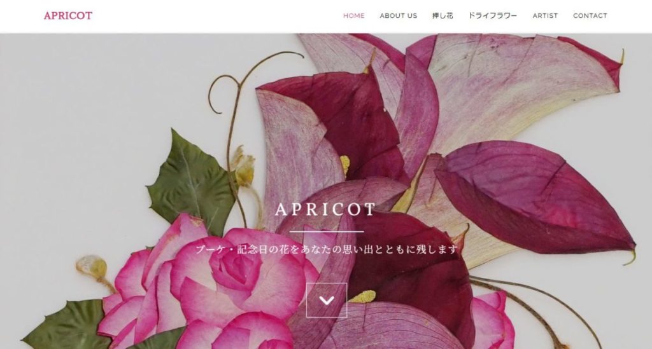
Task: Click the APRICOT logo in the header
Action: [x=68, y=16]
